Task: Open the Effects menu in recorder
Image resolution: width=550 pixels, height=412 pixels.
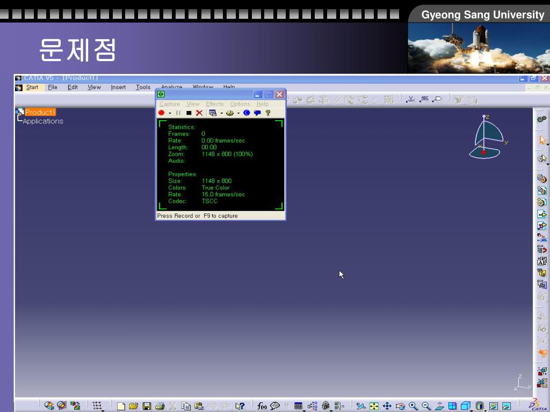Action: click(x=215, y=104)
